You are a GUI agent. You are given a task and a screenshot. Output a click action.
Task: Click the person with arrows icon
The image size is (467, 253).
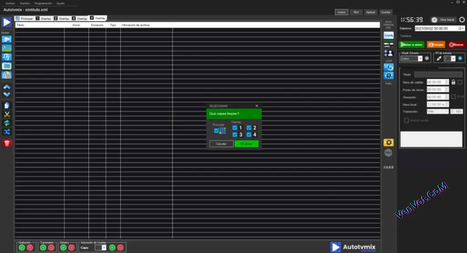click(389, 53)
